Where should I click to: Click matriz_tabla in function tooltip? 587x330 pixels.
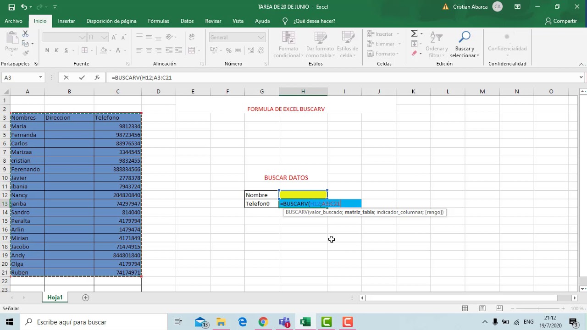coord(360,212)
